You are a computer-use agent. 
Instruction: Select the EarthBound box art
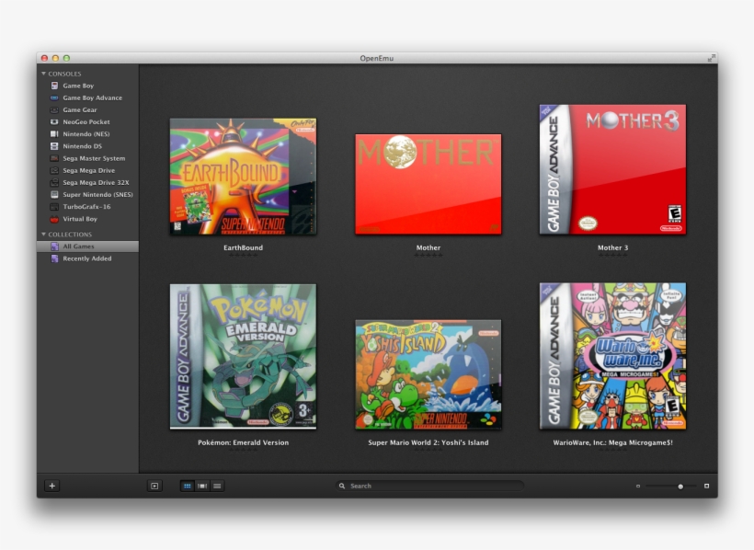(x=244, y=177)
